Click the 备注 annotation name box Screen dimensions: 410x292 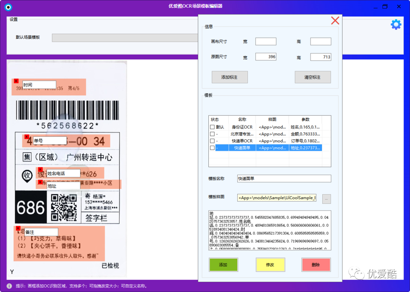pyautogui.click(x=41, y=232)
